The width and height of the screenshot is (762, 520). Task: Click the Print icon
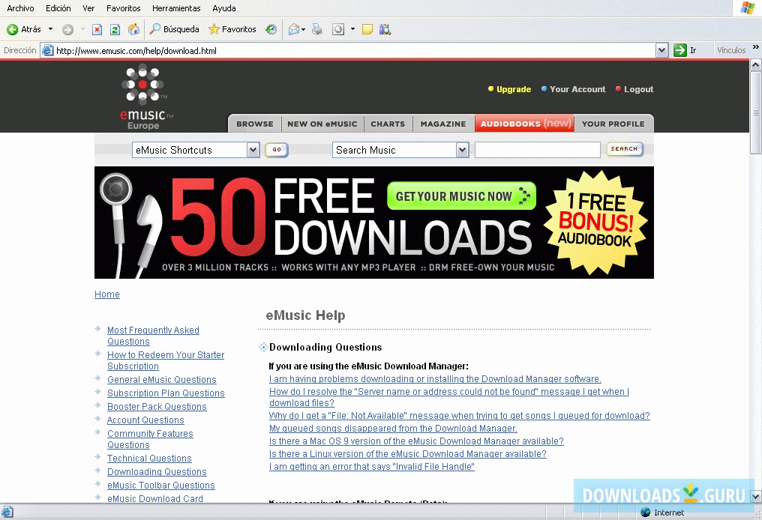point(316,30)
